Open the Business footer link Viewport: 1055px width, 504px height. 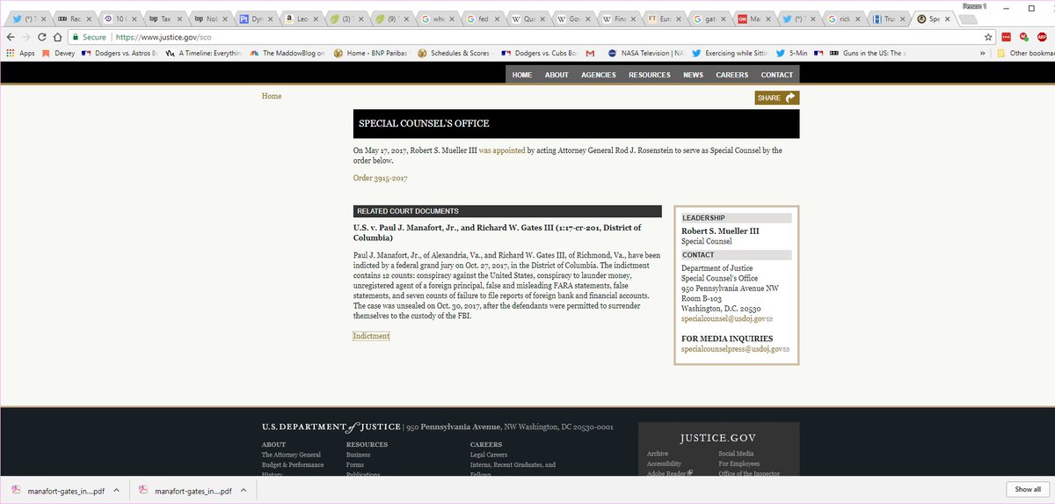coord(359,455)
